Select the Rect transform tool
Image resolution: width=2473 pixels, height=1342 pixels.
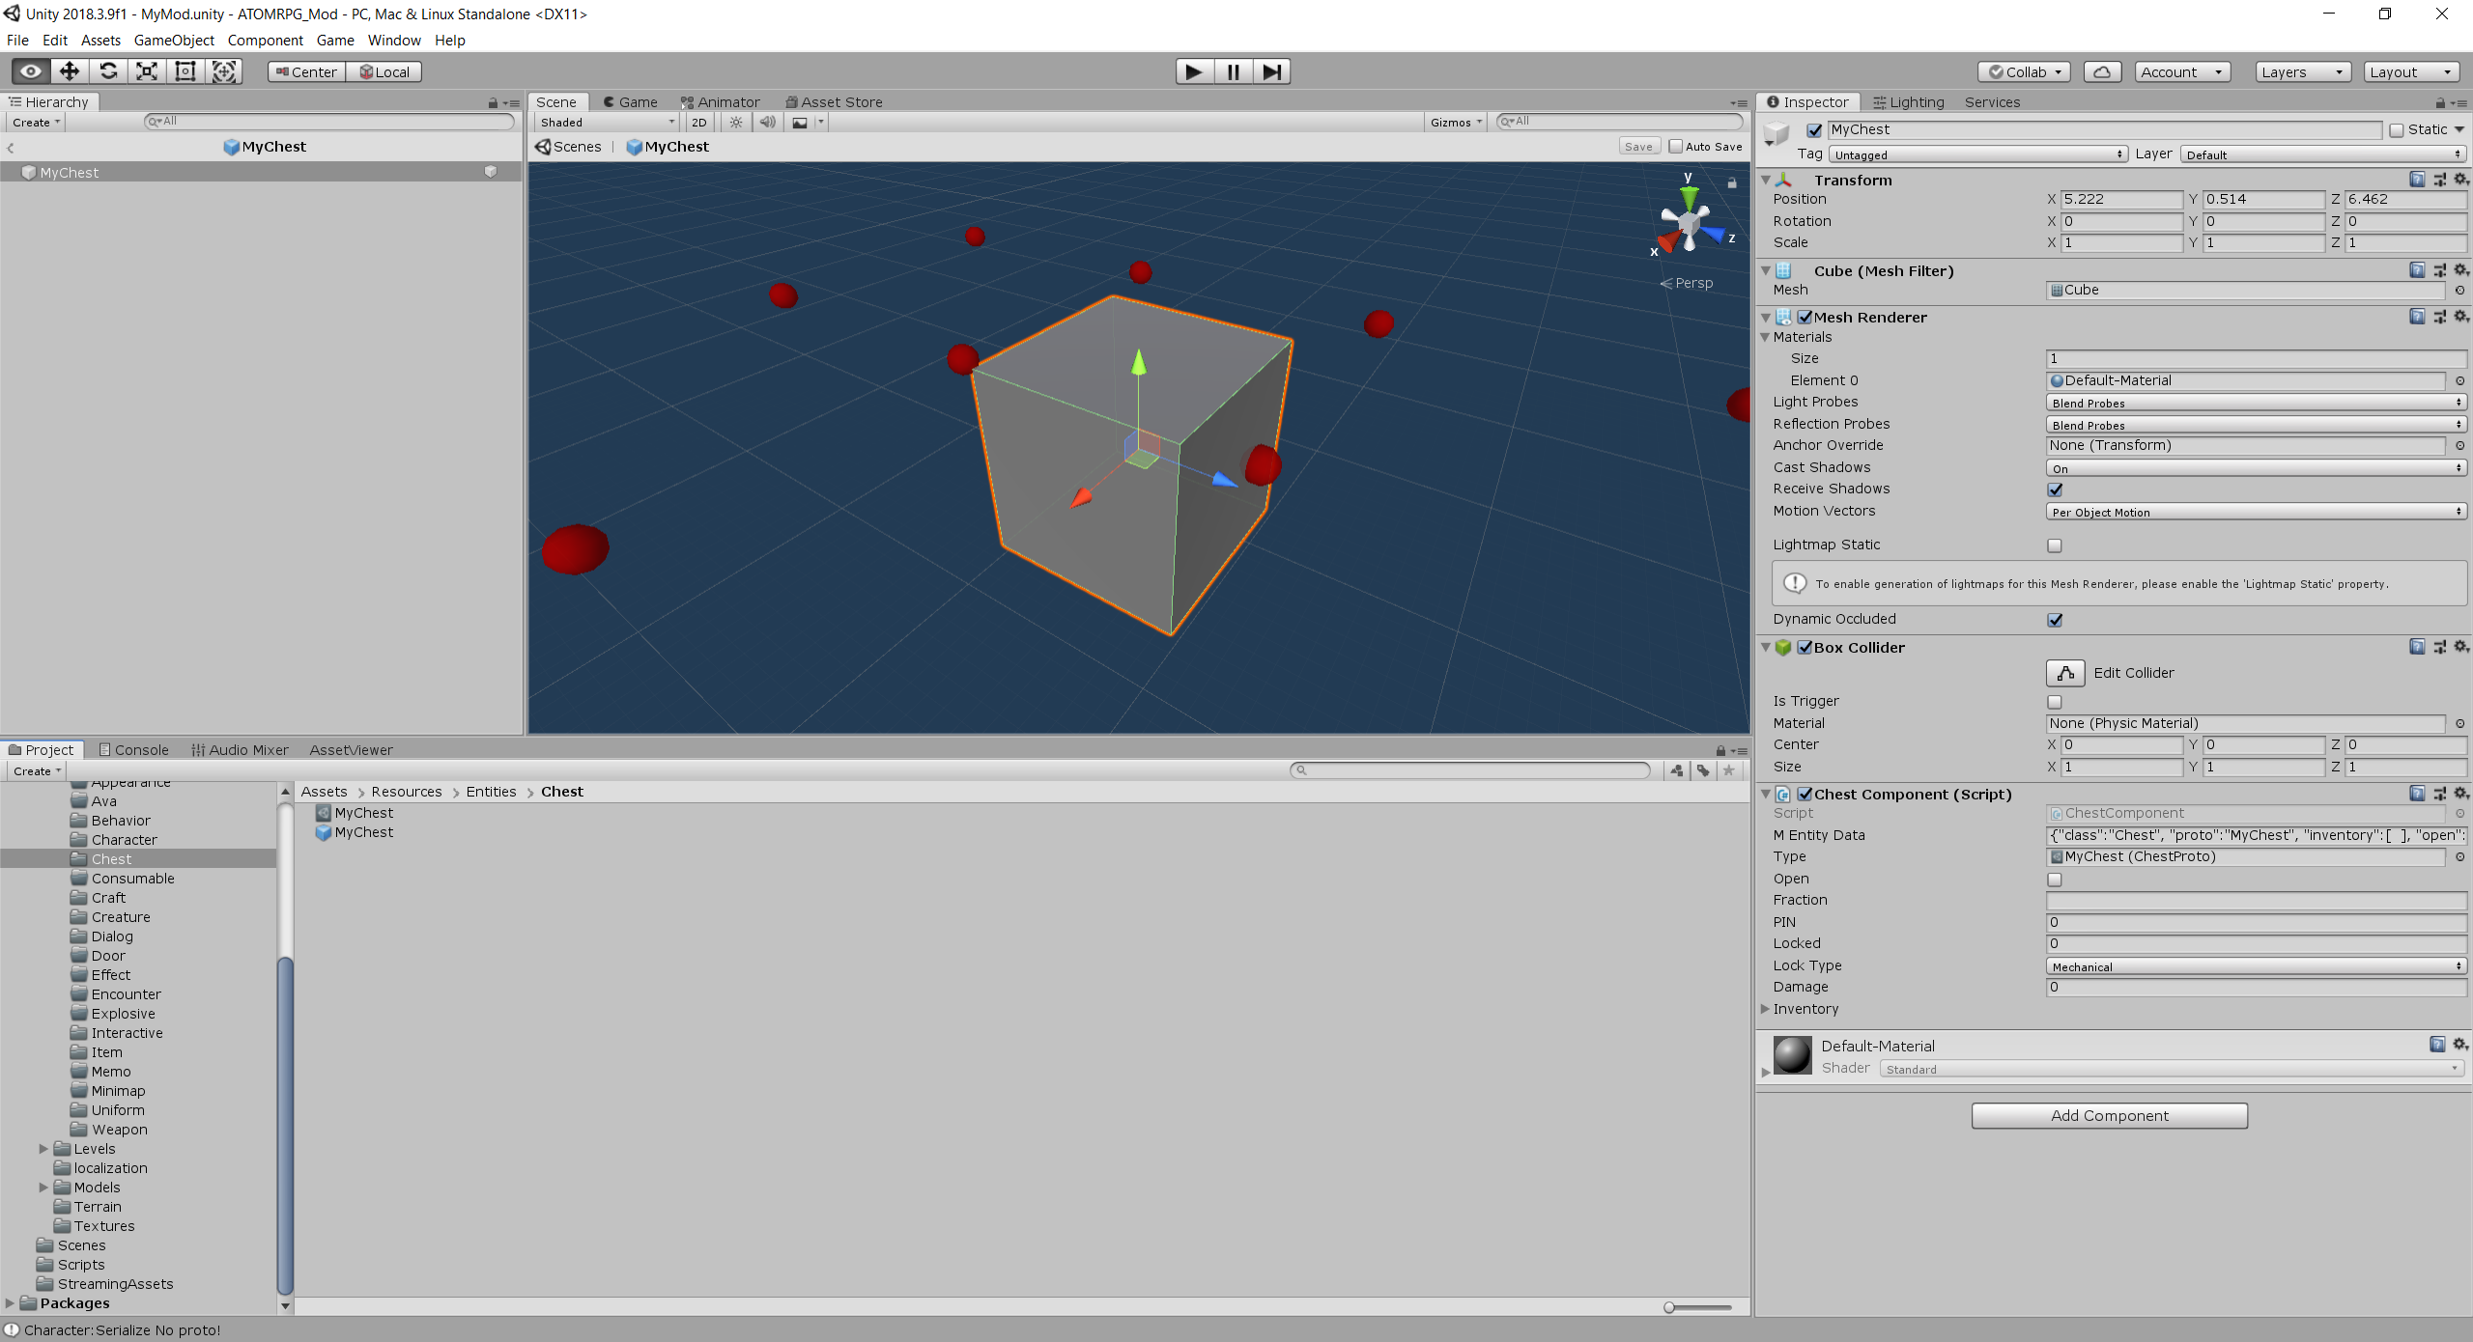(x=185, y=71)
